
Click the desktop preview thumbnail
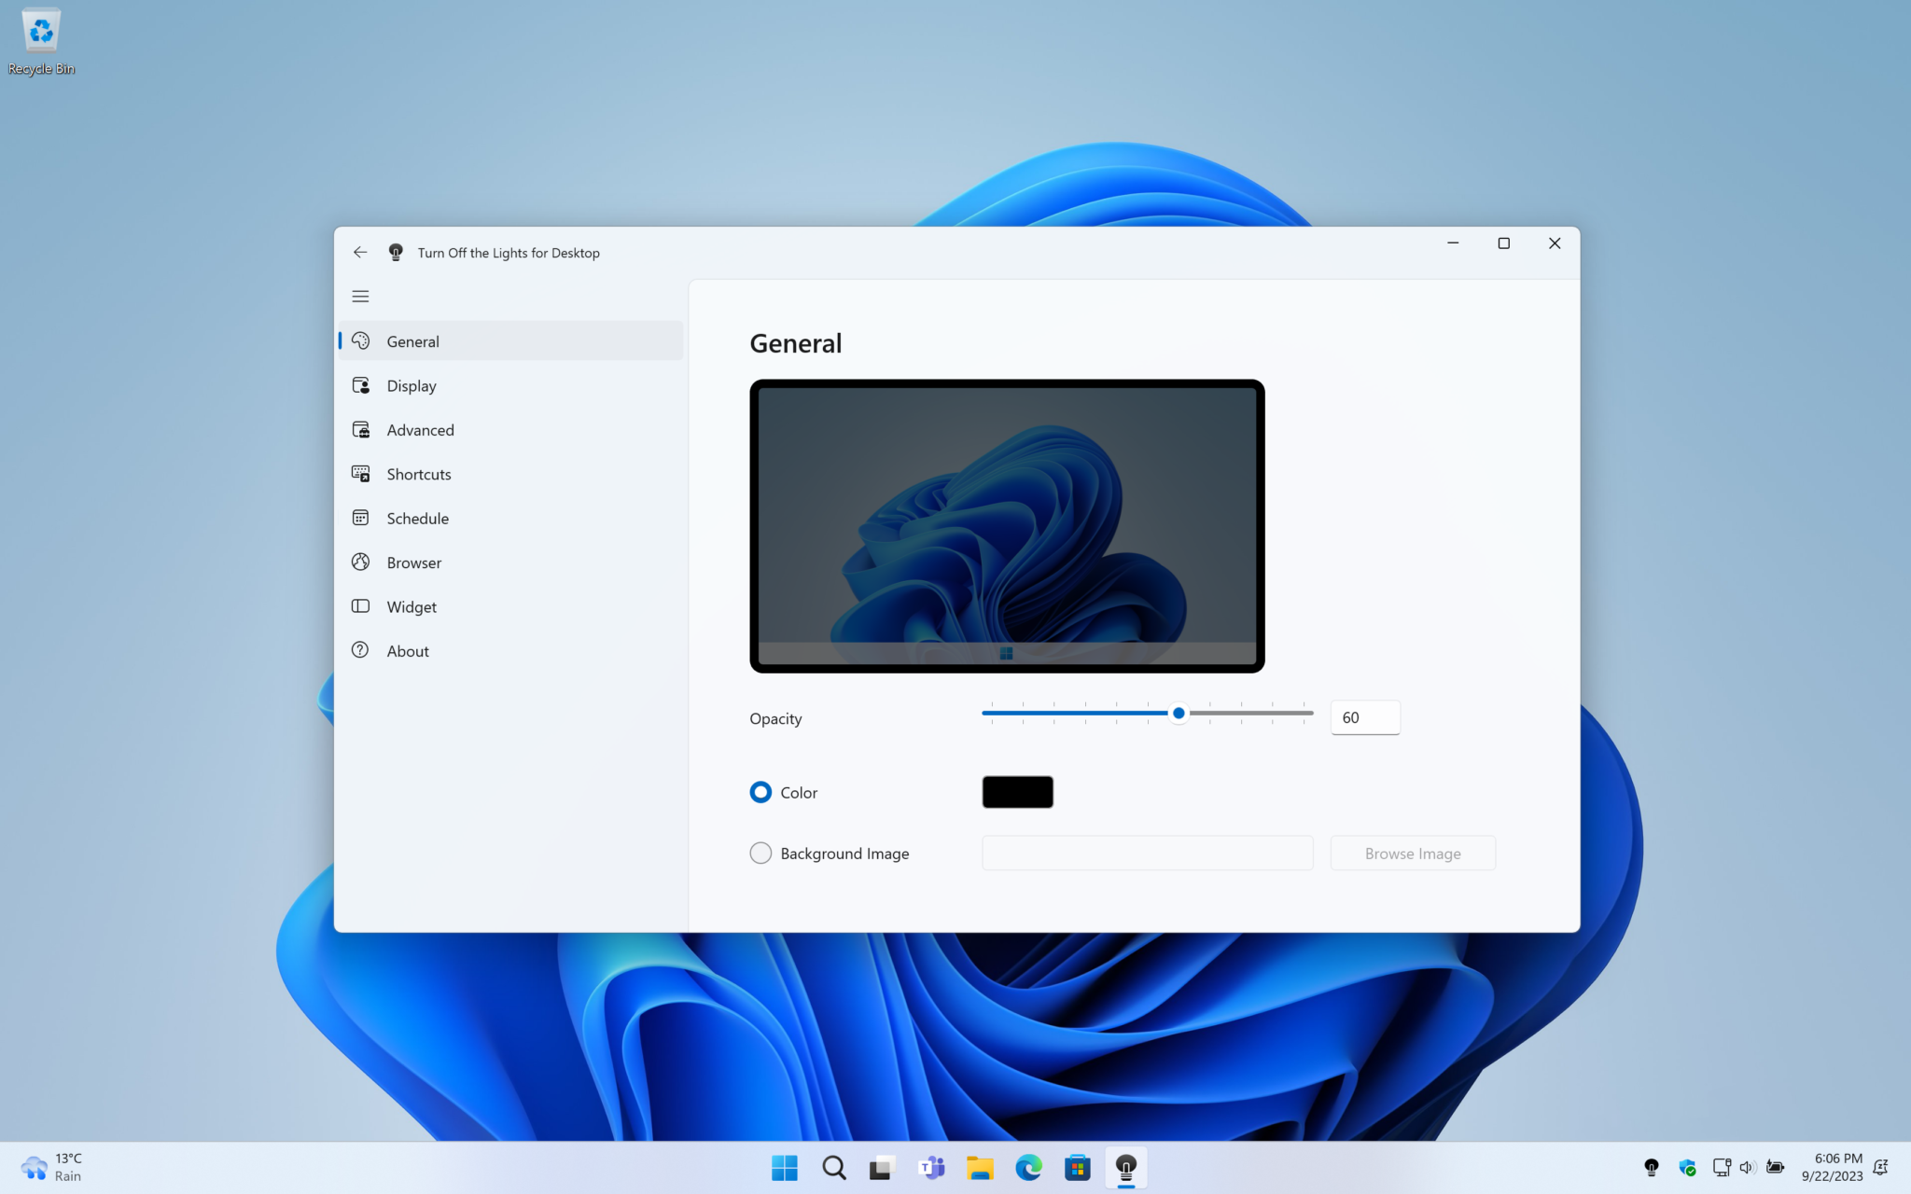pyautogui.click(x=1007, y=526)
